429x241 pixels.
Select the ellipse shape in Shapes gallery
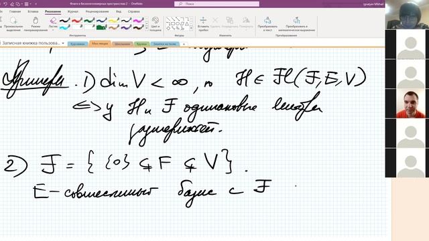178,24
